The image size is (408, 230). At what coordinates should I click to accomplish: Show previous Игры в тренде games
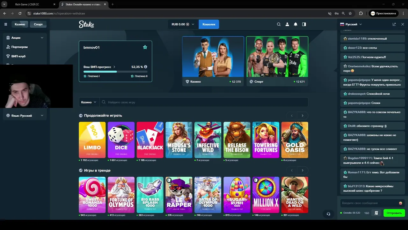292,171
